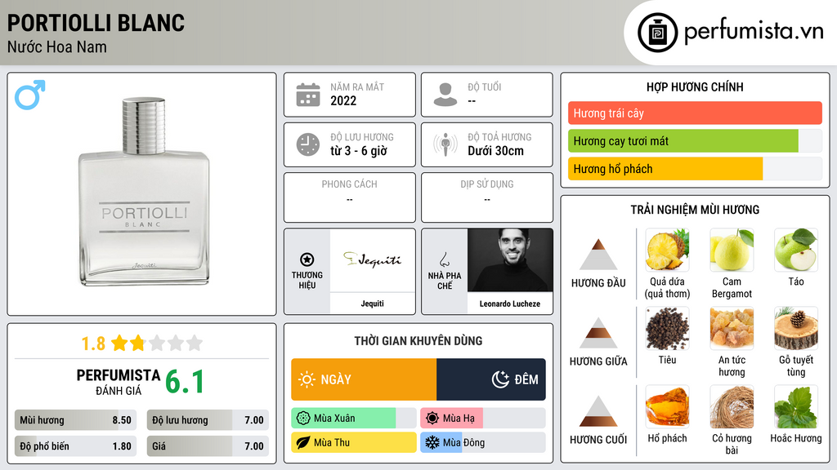Select the orange Ngày daytime segment
Image resolution: width=837 pixels, height=470 pixels.
pos(364,379)
